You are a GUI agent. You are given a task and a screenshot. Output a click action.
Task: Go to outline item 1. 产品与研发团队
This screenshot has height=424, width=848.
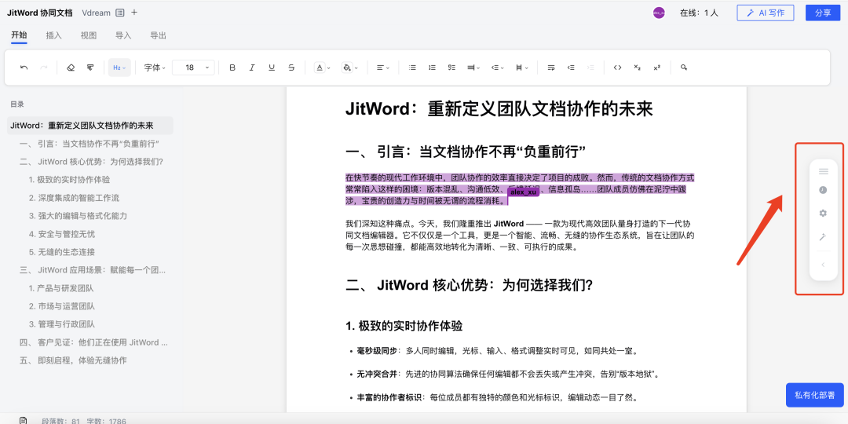[61, 288]
